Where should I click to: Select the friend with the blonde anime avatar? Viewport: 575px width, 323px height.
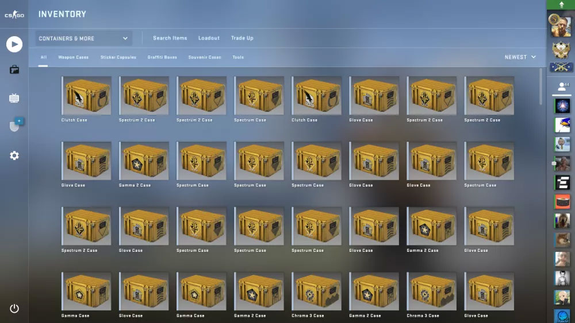point(562,297)
